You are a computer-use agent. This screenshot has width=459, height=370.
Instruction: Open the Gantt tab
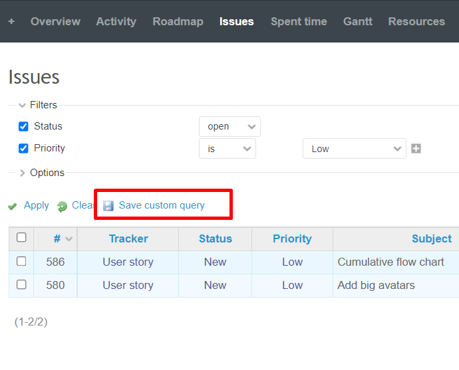coord(357,21)
